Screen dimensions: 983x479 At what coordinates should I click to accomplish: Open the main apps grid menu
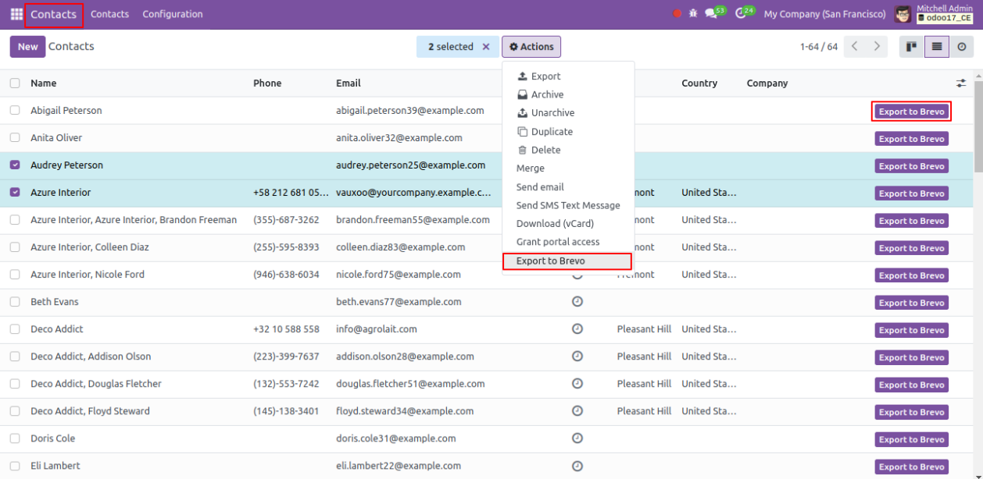click(x=16, y=14)
